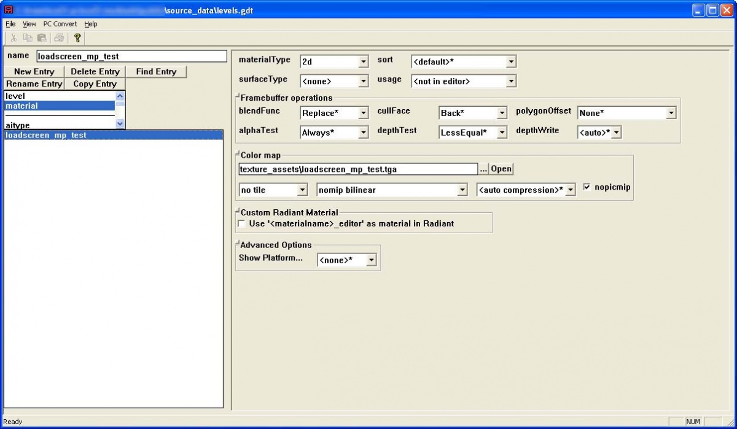This screenshot has width=737, height=429.
Task: Open the Show Platform dropdown
Action: coord(370,260)
